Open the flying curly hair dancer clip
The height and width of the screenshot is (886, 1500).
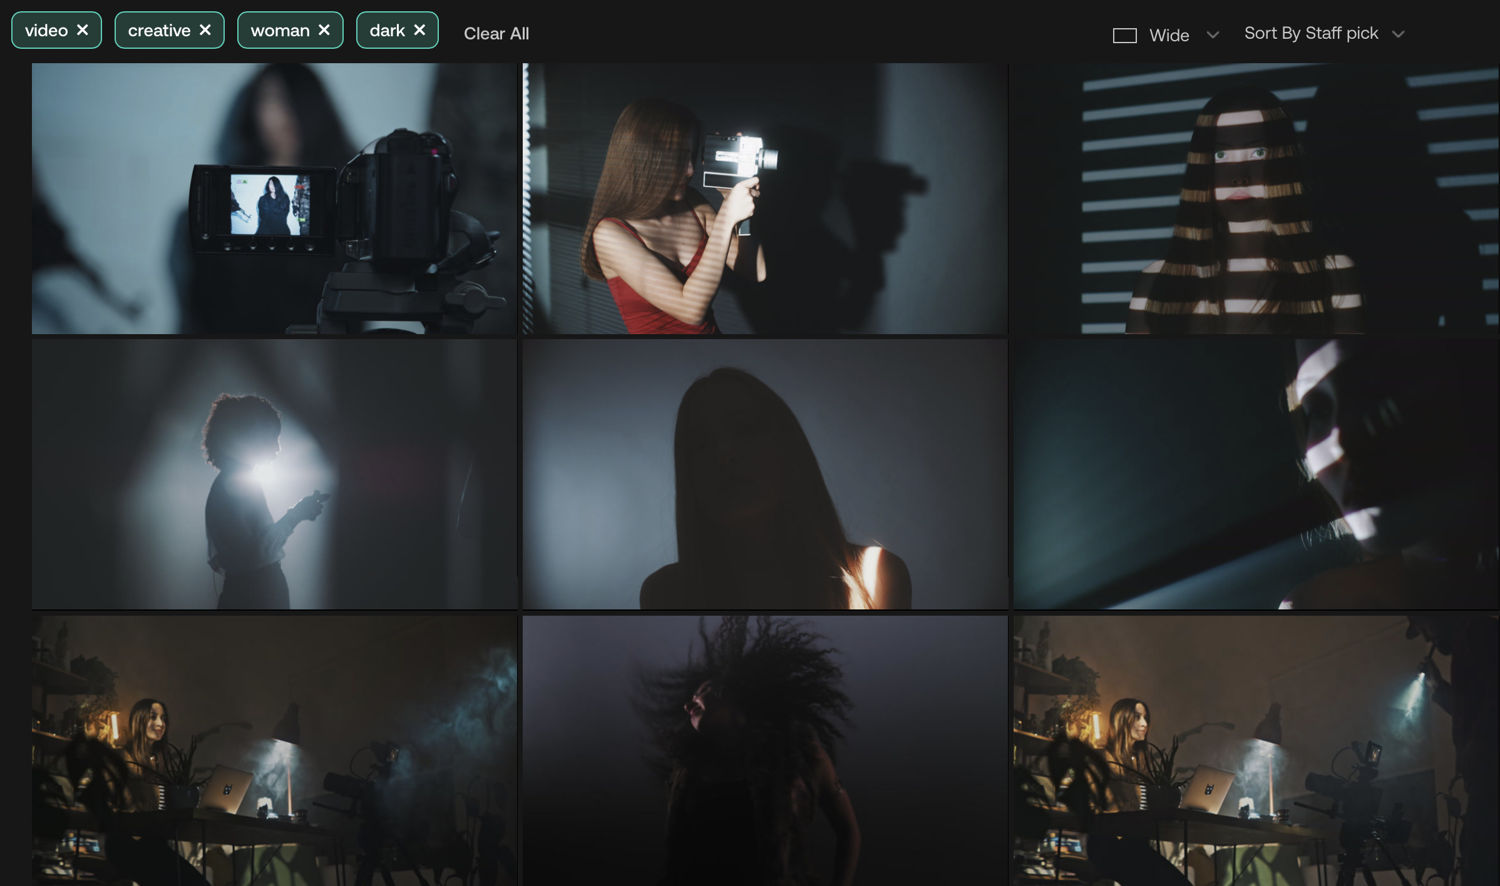[x=764, y=750]
